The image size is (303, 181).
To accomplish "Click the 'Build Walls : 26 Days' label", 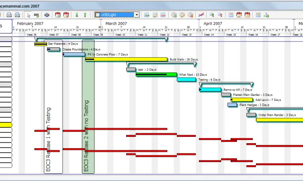I will 184,59.
